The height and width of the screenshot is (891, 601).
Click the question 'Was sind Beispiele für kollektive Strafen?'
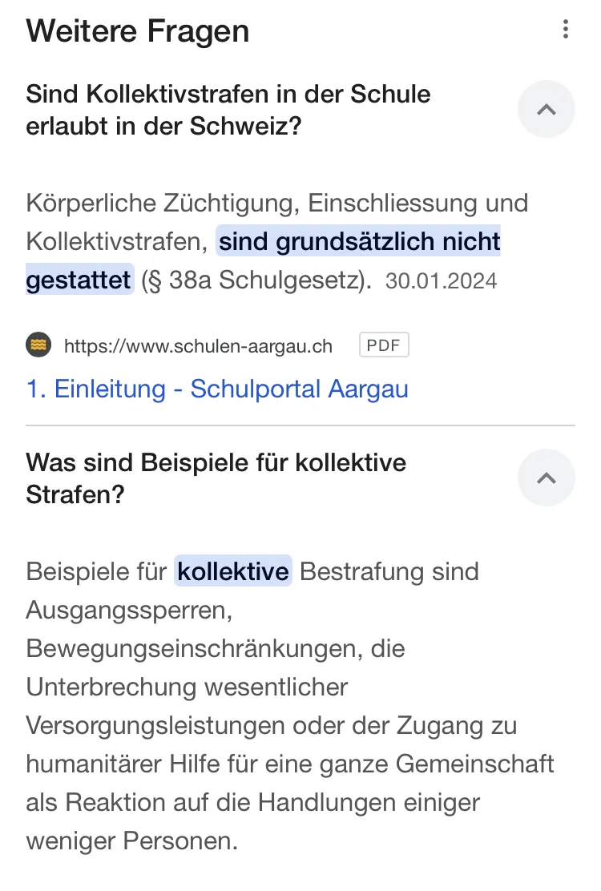pos(216,478)
